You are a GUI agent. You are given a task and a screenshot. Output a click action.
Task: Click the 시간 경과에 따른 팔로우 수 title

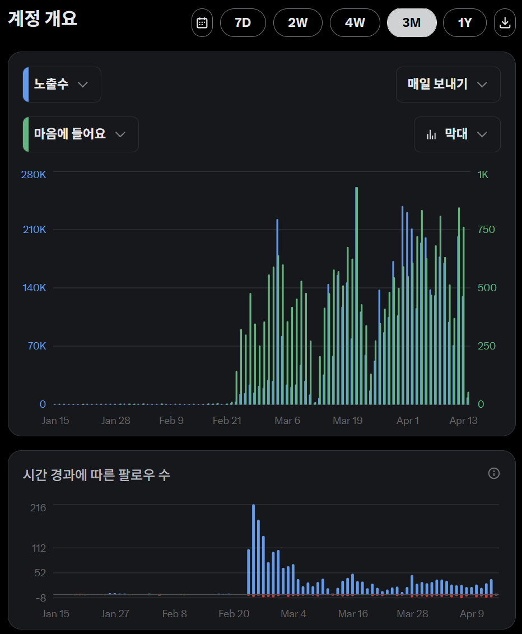(97, 475)
